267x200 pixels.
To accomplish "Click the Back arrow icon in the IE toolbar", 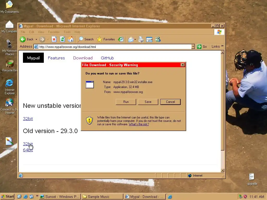I will coord(23,40).
